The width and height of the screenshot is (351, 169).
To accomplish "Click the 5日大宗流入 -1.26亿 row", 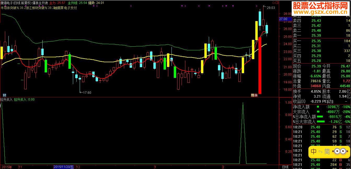I will tap(321, 122).
